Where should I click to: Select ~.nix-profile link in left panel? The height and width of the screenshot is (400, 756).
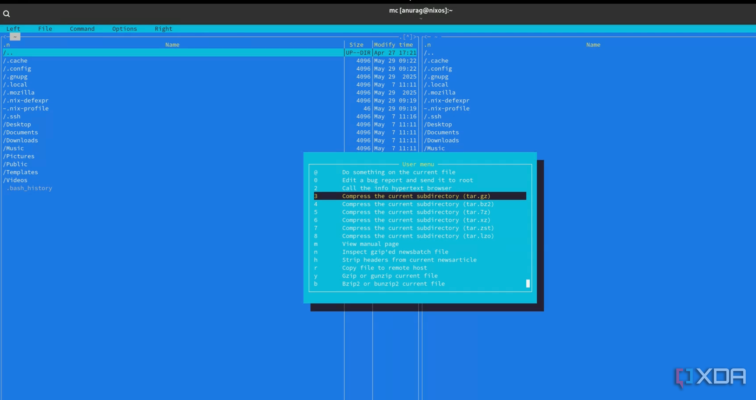coord(173,108)
